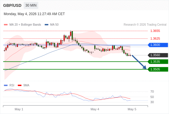Click the blue downward forecast arrow

pos(139,62)
